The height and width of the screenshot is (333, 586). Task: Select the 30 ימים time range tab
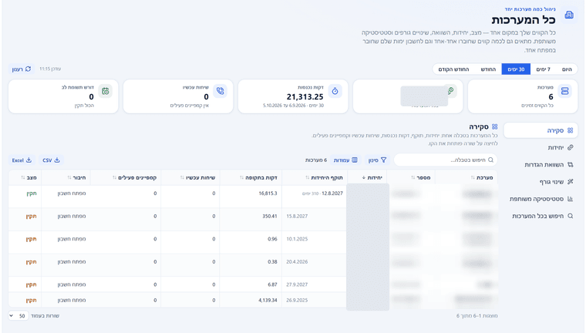[x=516, y=69]
